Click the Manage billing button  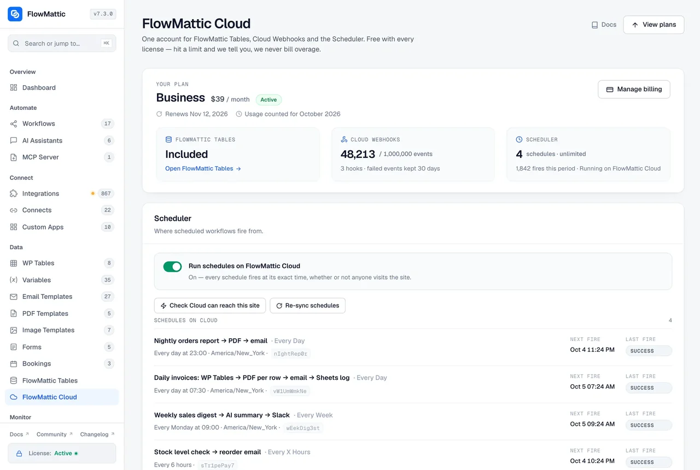(x=634, y=89)
